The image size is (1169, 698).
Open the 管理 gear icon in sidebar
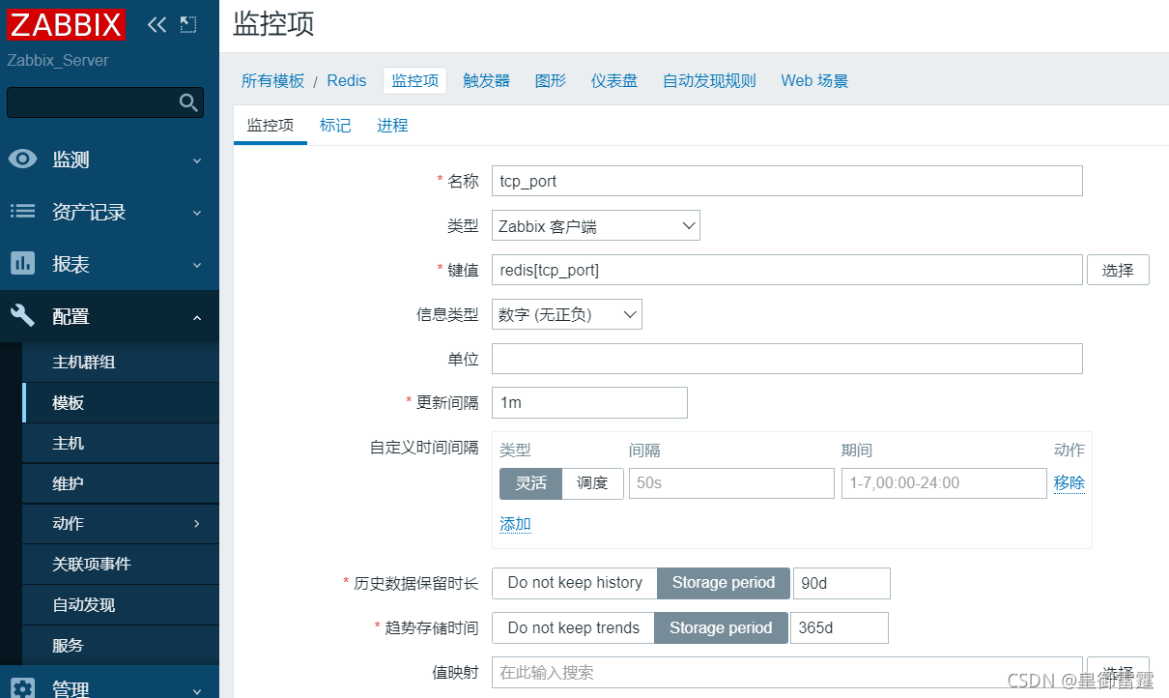coord(22,688)
